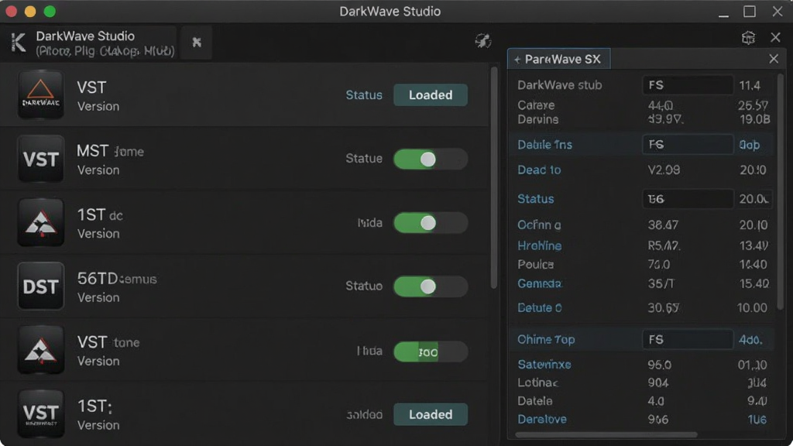
Task: Click the V2.09 value in Dead to row
Action: pyautogui.click(x=664, y=170)
